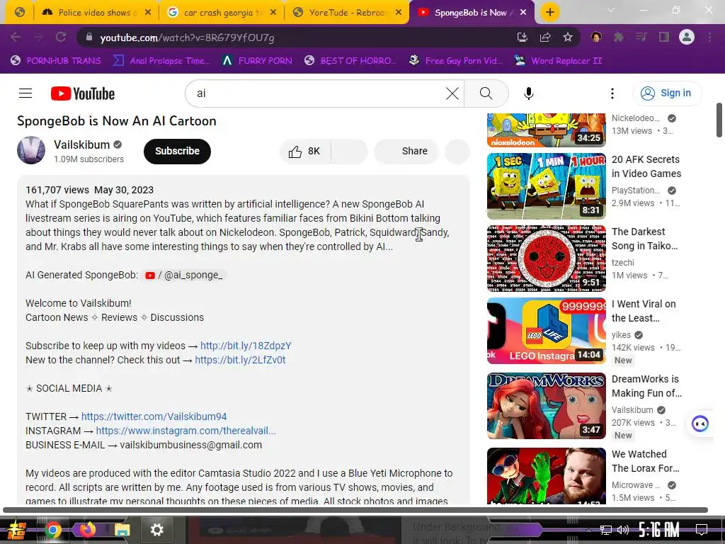The width and height of the screenshot is (725, 544).
Task: Click the share page icon in address bar
Action: tap(545, 38)
